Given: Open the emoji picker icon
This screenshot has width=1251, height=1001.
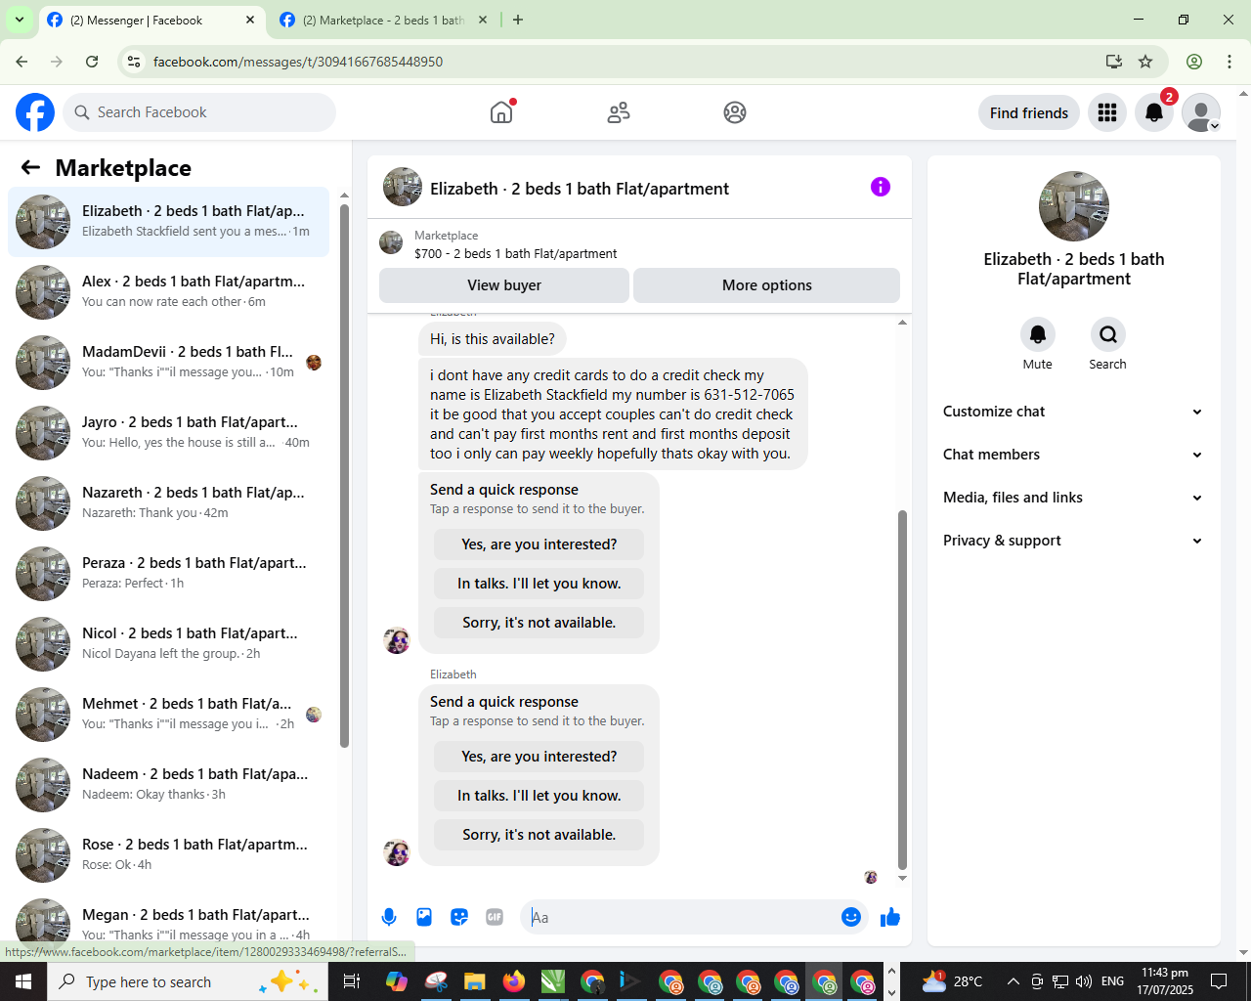Looking at the screenshot, I should (851, 917).
